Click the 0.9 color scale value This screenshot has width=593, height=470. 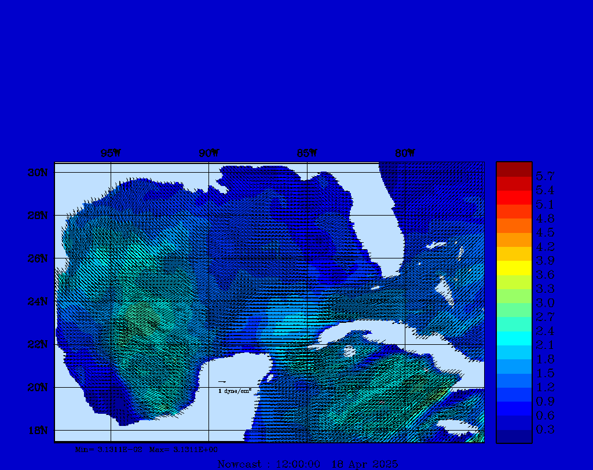pos(545,401)
